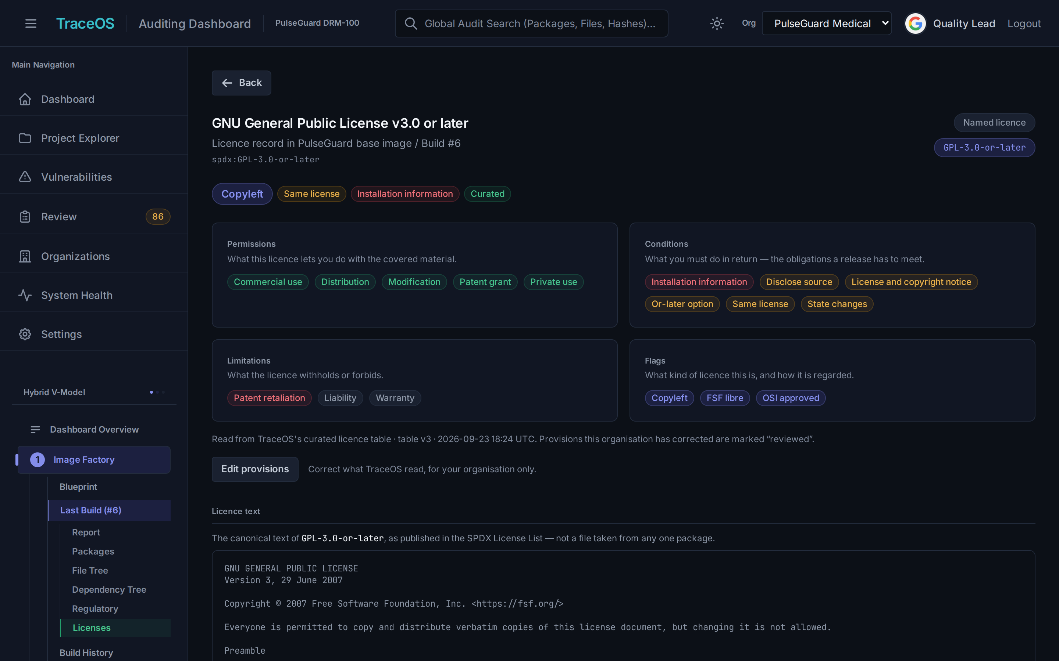
Task: Open the System Health nav item
Action: pyautogui.click(x=94, y=295)
